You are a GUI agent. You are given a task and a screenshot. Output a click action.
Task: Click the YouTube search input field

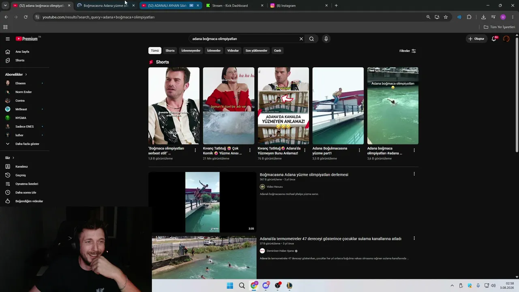243,39
